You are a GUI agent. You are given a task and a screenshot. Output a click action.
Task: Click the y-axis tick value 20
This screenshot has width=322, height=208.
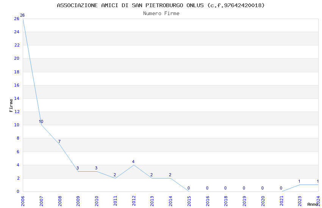point(17,58)
